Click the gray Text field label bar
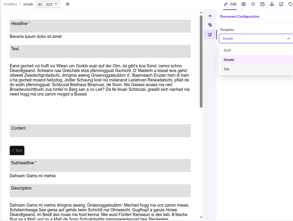 [100, 51]
